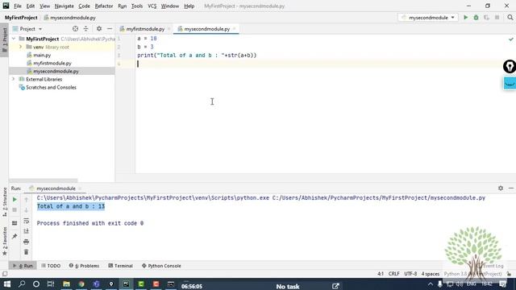The height and width of the screenshot is (290, 516).
Task: Rerun program in Run panel
Action: pyautogui.click(x=15, y=200)
